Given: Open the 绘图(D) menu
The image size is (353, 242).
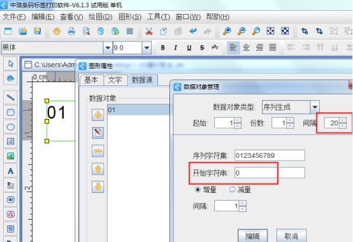Looking at the screenshot, I should pos(100,17).
